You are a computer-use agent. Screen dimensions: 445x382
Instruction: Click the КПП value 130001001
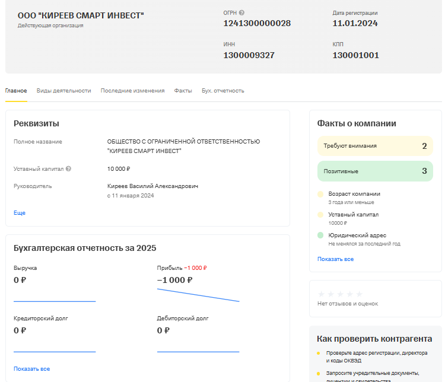(x=355, y=55)
